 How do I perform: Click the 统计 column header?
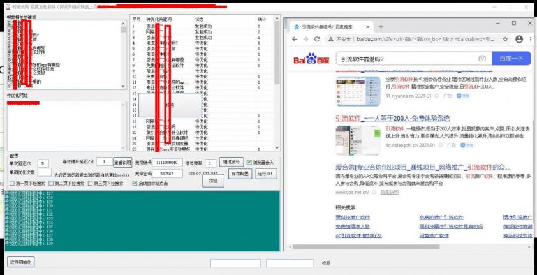[x=261, y=20]
